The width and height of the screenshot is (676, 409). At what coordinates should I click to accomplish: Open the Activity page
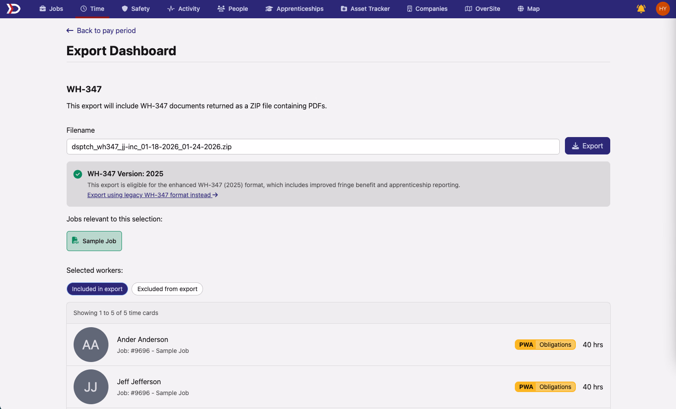(x=183, y=9)
